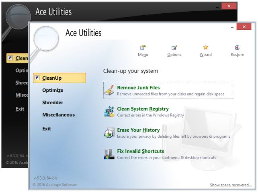Choose Exit in the front window sidebar

click(x=47, y=128)
